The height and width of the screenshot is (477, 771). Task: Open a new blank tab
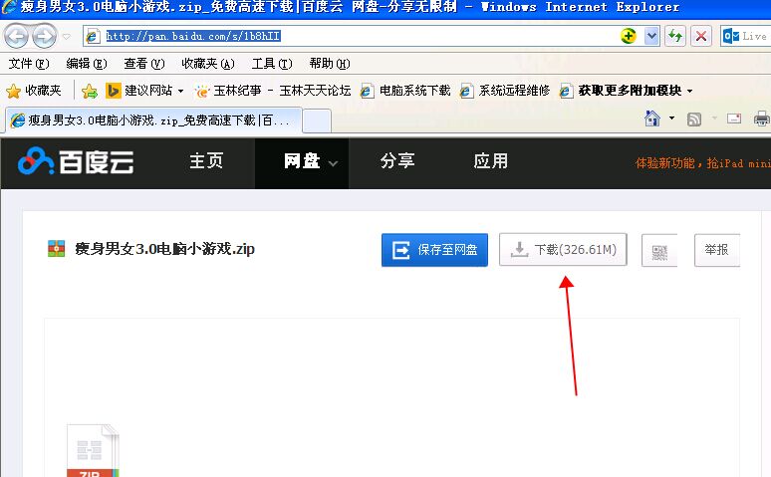316,120
